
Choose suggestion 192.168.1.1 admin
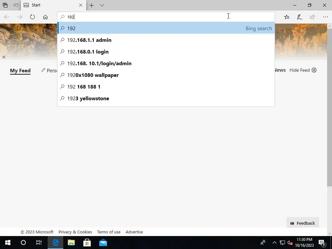[x=166, y=40]
